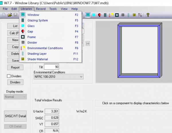Click the W/m2-K units label
172x133 pixels.
82,111
